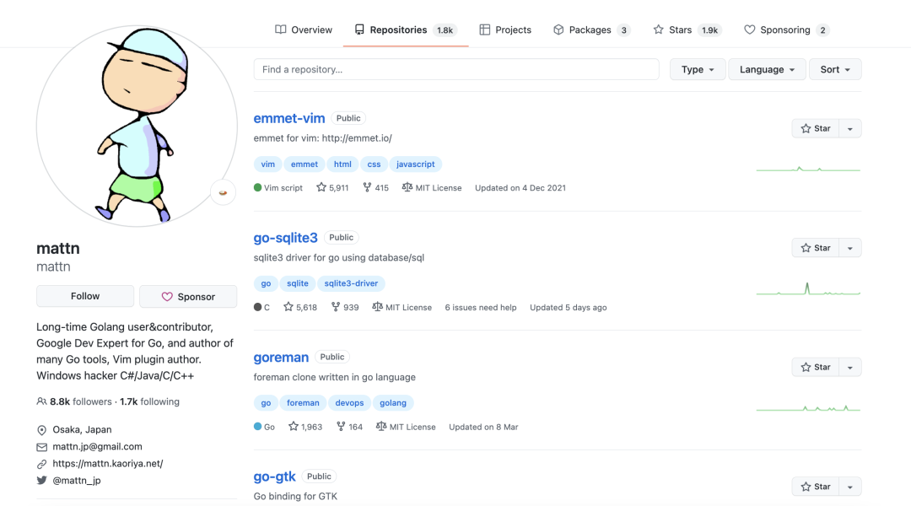Click the Follow button

(x=85, y=296)
